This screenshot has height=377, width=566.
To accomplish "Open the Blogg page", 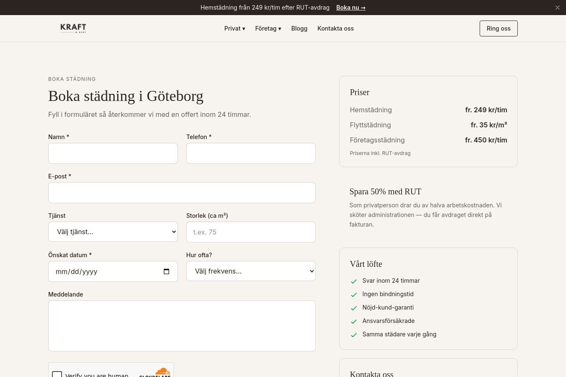I will tap(299, 28).
